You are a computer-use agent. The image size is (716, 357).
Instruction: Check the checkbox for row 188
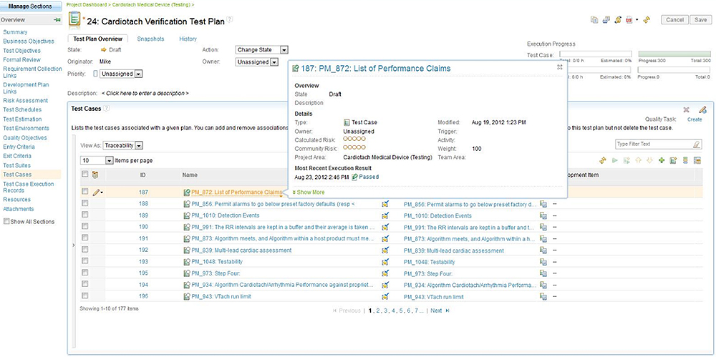pyautogui.click(x=85, y=203)
